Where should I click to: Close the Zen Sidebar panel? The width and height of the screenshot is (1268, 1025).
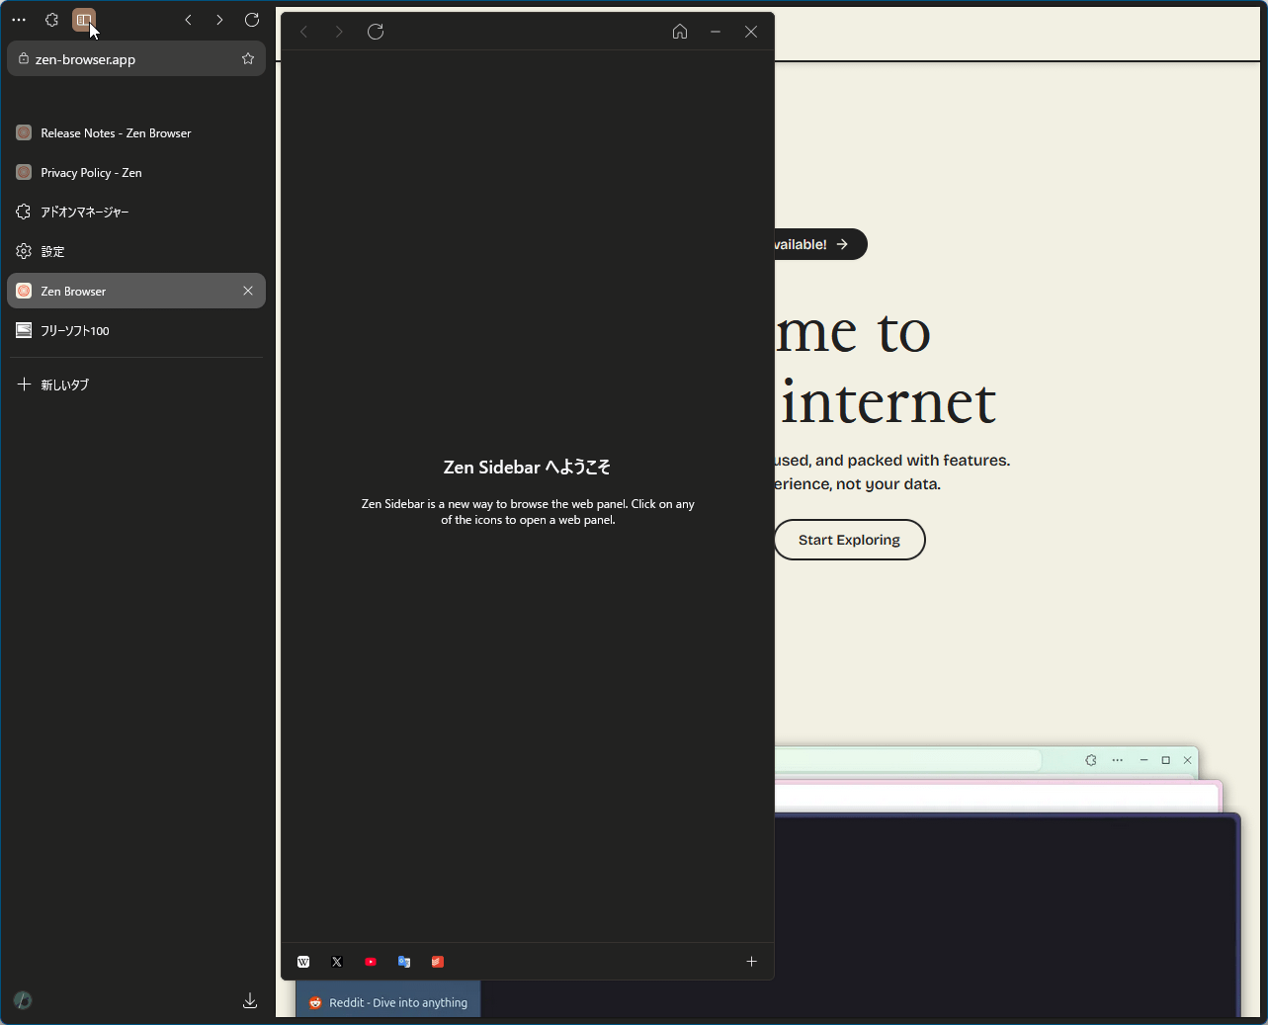[x=751, y=32]
